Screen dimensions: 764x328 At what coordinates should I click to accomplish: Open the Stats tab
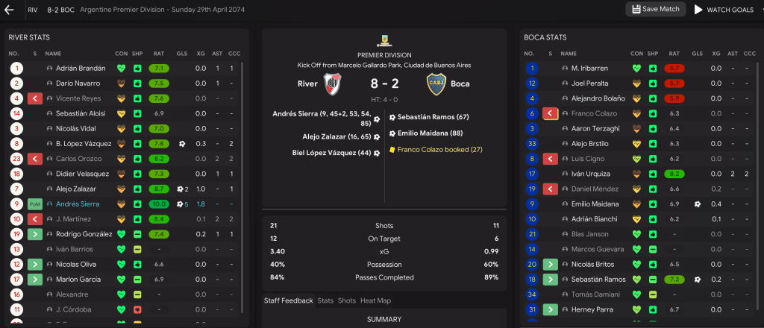[325, 300]
